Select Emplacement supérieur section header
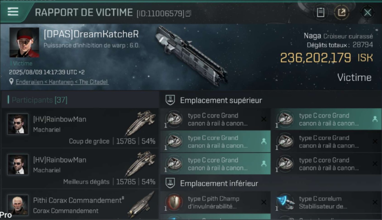The width and height of the screenshot is (382, 220). click(x=221, y=100)
